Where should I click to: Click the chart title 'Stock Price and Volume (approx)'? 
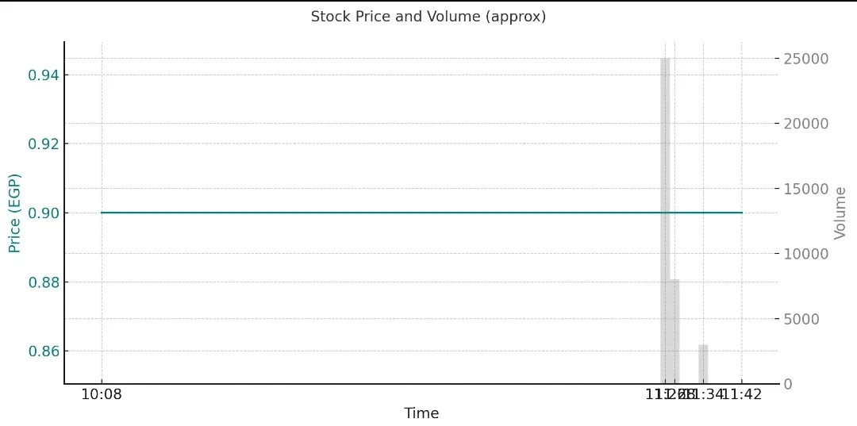pyautogui.click(x=428, y=17)
